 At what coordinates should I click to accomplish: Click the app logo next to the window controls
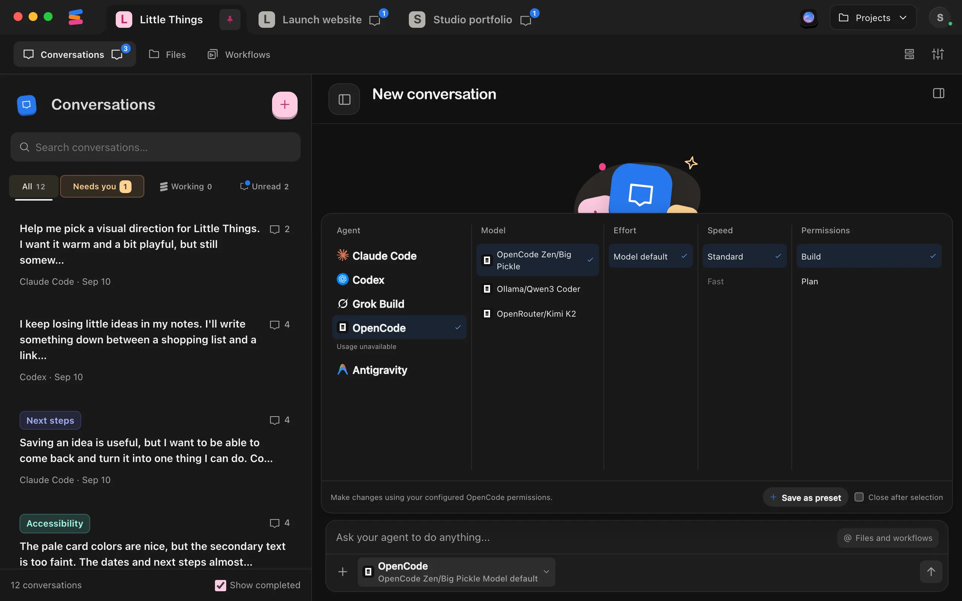(x=75, y=17)
